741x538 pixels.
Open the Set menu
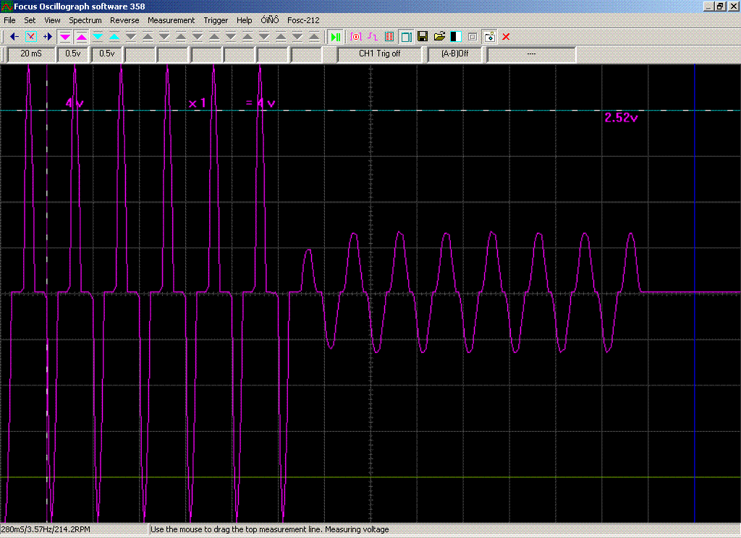tap(30, 20)
